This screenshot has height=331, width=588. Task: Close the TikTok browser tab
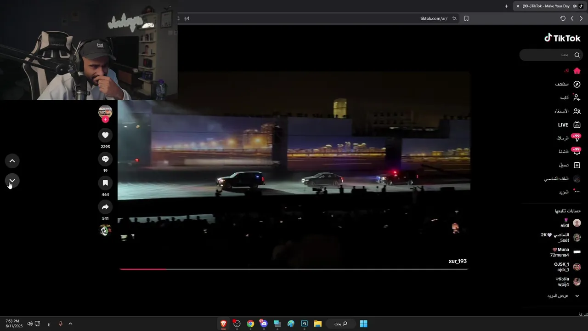518,6
